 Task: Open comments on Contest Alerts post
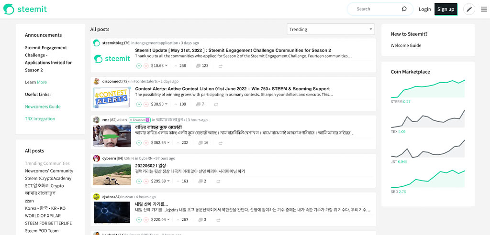coord(200,104)
